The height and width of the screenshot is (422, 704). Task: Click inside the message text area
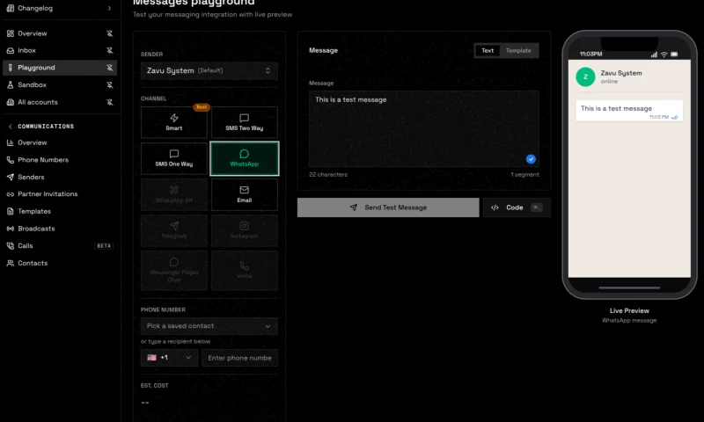click(x=424, y=129)
